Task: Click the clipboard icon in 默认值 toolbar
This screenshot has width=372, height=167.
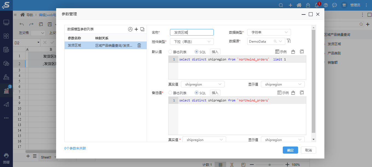Action: pos(293,52)
